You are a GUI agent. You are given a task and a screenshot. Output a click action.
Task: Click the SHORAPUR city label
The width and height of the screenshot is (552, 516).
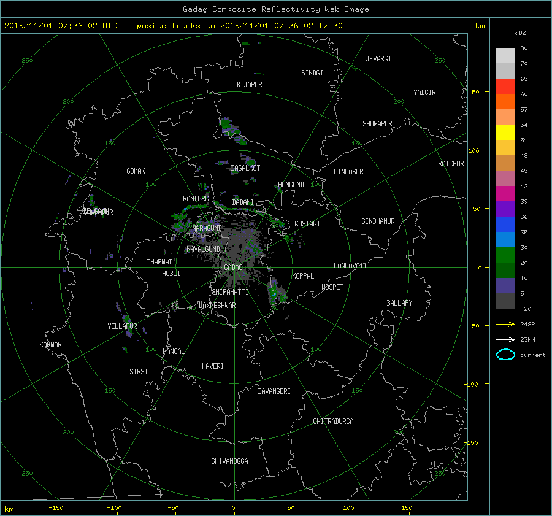click(377, 123)
